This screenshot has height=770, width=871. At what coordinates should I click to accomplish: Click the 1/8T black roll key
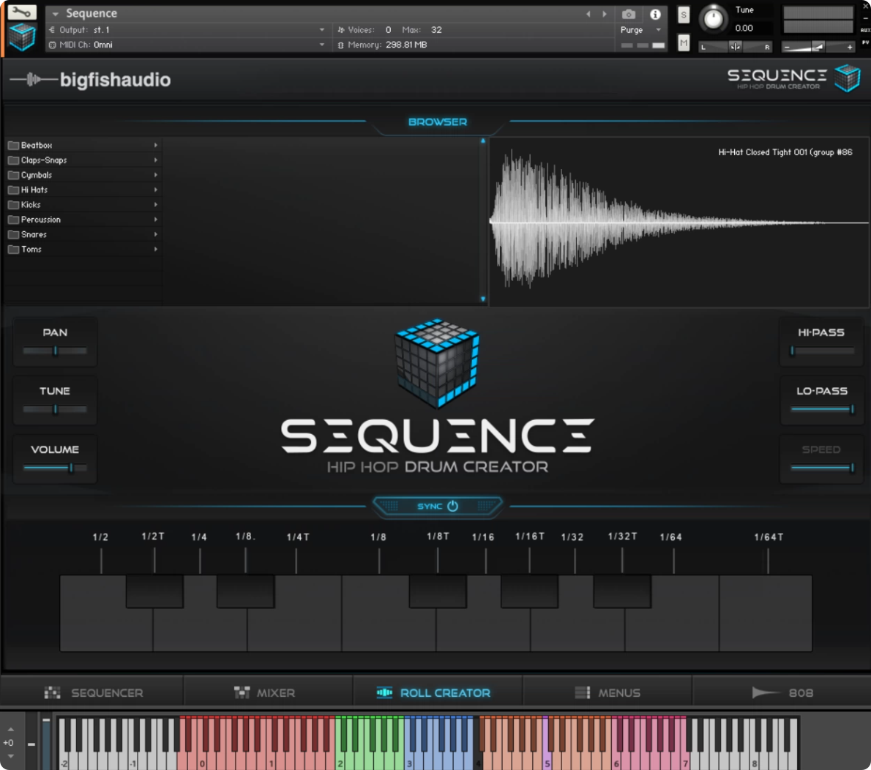click(x=438, y=591)
